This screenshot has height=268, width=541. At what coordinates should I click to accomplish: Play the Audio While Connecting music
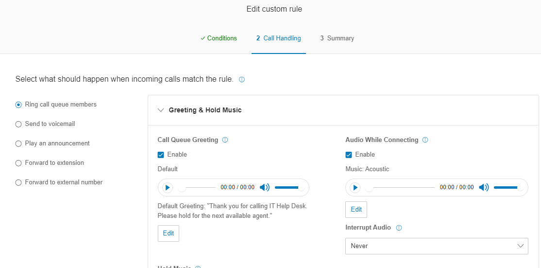[x=355, y=188]
